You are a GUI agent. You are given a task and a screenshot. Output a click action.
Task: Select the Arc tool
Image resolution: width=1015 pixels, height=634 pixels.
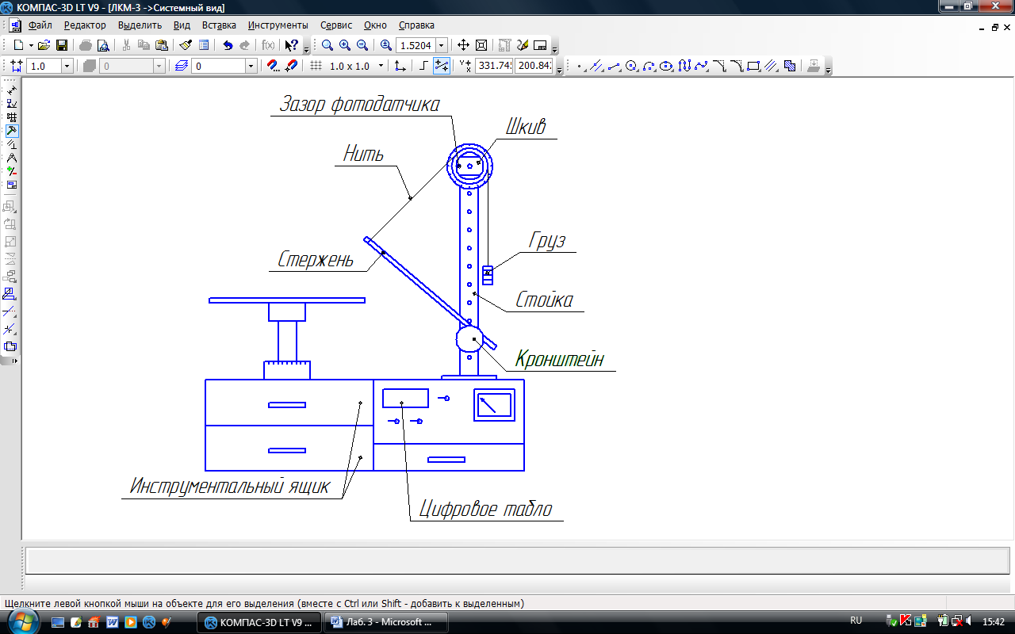649,66
